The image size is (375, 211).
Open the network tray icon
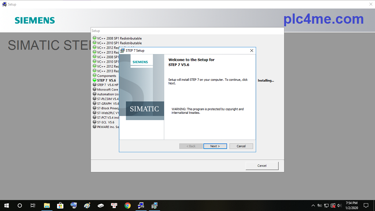tap(326, 205)
